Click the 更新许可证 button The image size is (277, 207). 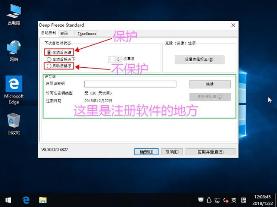[x=210, y=97]
